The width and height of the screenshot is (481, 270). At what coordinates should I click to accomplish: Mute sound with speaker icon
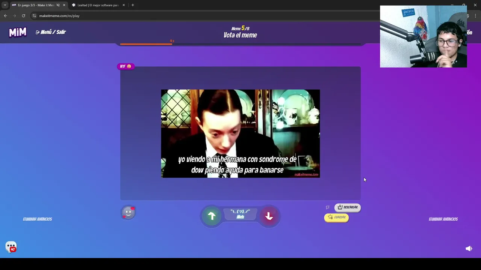[x=469, y=249]
